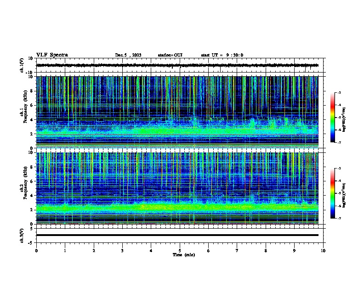This screenshot has height=281, width=364.
Task: Click the "4" kHz tick of ch.2 spectrogram
Action: [32, 196]
